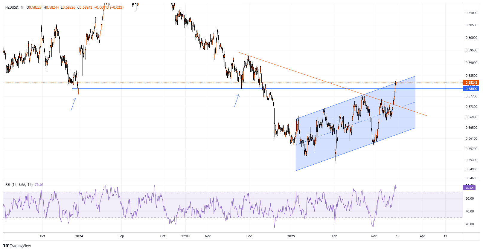
Task: Click the 0.56900 price axis label
Action: pyautogui.click(x=471, y=117)
